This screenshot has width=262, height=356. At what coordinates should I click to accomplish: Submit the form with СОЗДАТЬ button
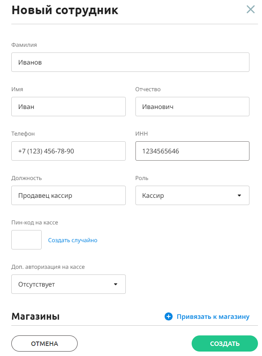[225, 343]
